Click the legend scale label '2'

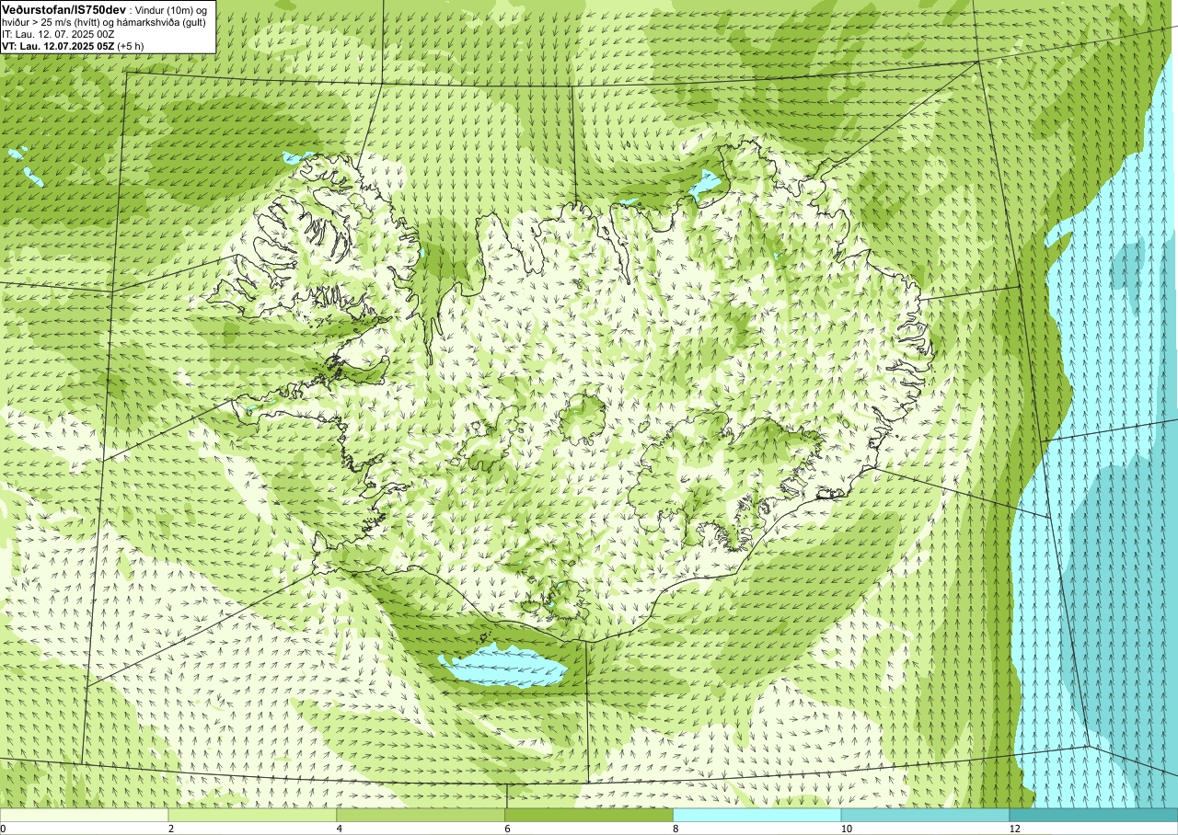coord(171,829)
